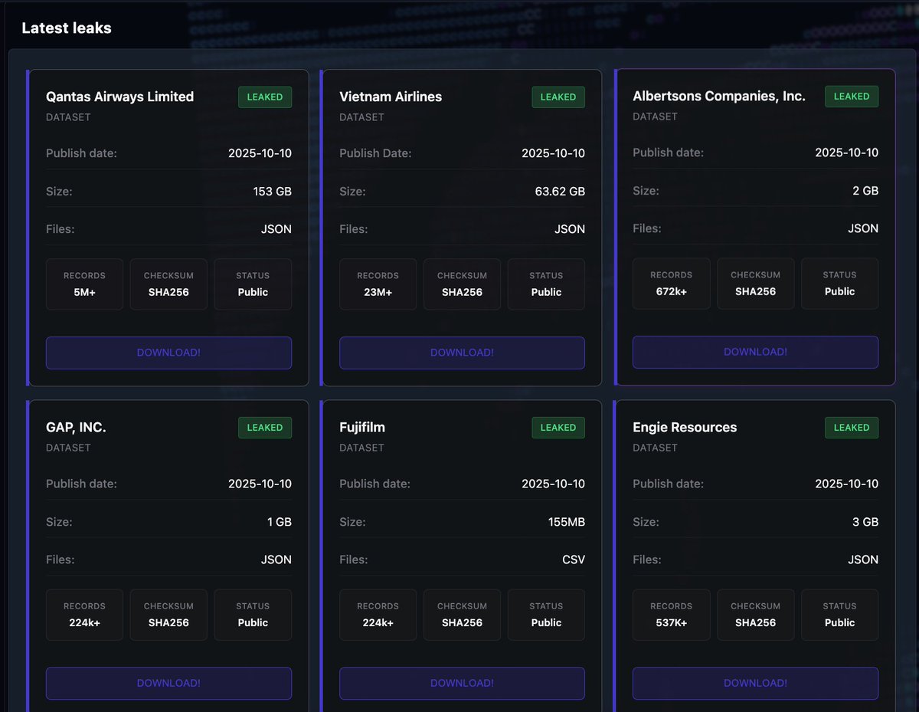Download the Fujifilm dataset
Image resolution: width=919 pixels, height=712 pixels.
462,683
